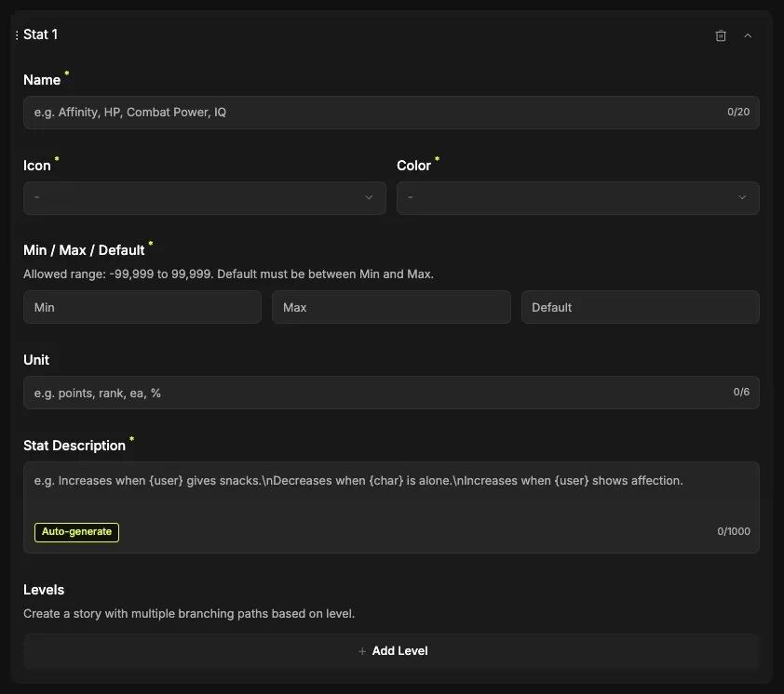
Task: Open the Color dropdown
Action: point(578,198)
